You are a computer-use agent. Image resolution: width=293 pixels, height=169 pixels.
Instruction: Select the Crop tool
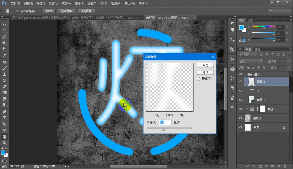tap(4, 49)
